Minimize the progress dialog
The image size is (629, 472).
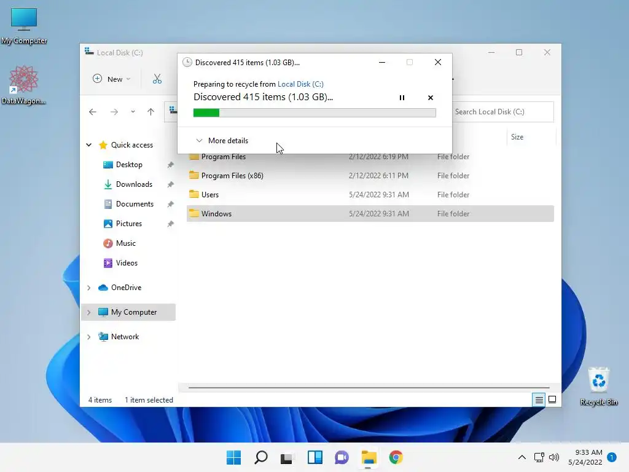tap(382, 62)
